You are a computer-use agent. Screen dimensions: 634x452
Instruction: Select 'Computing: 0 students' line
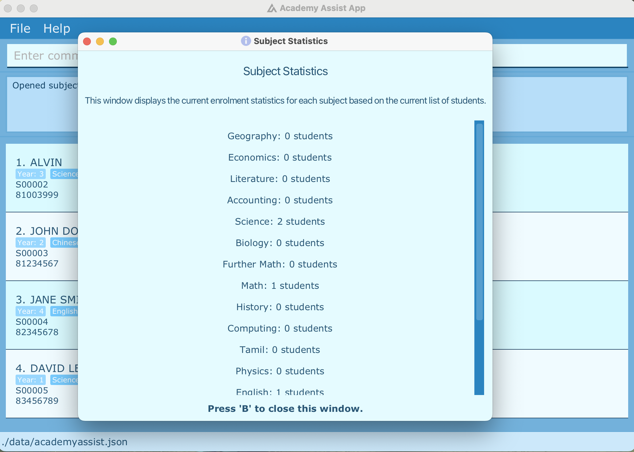[280, 328]
